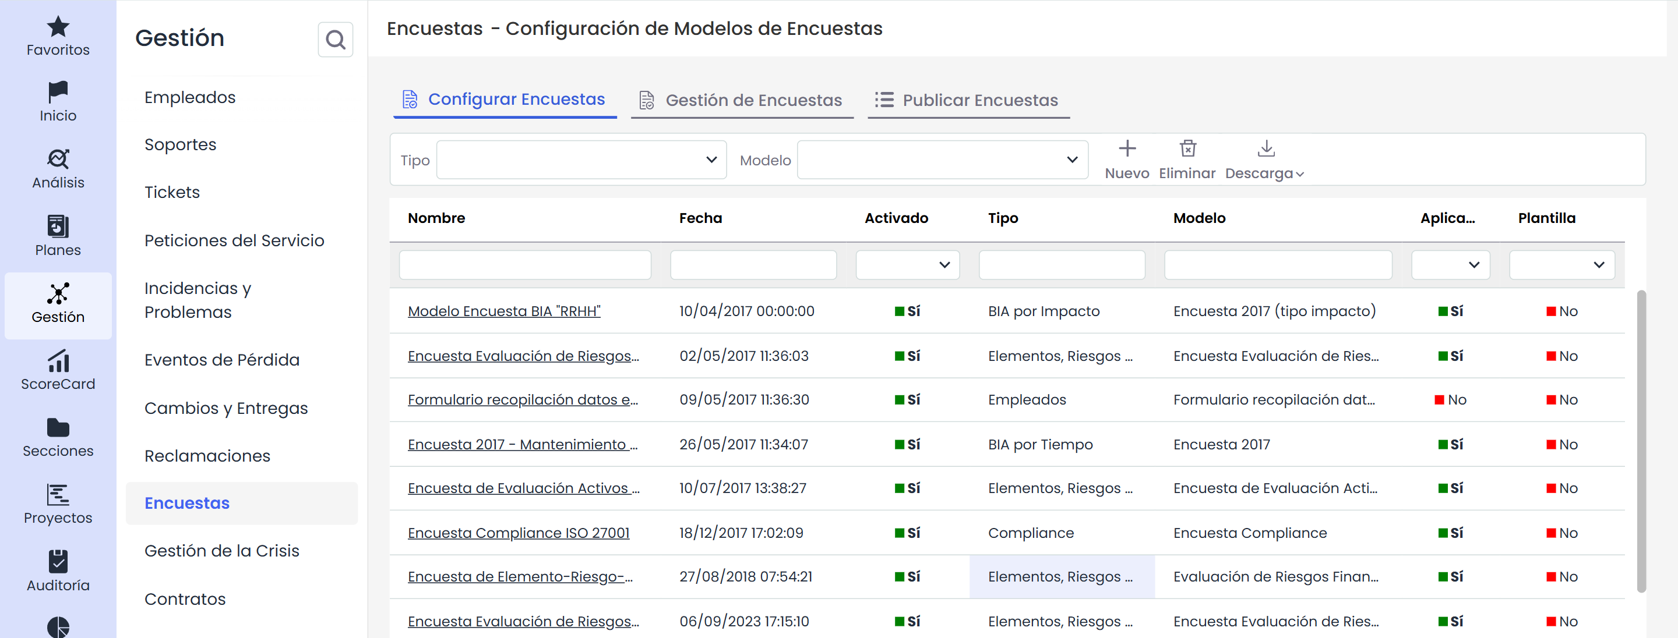The width and height of the screenshot is (1678, 638).
Task: Click the Nuevo plus icon
Action: point(1127,149)
